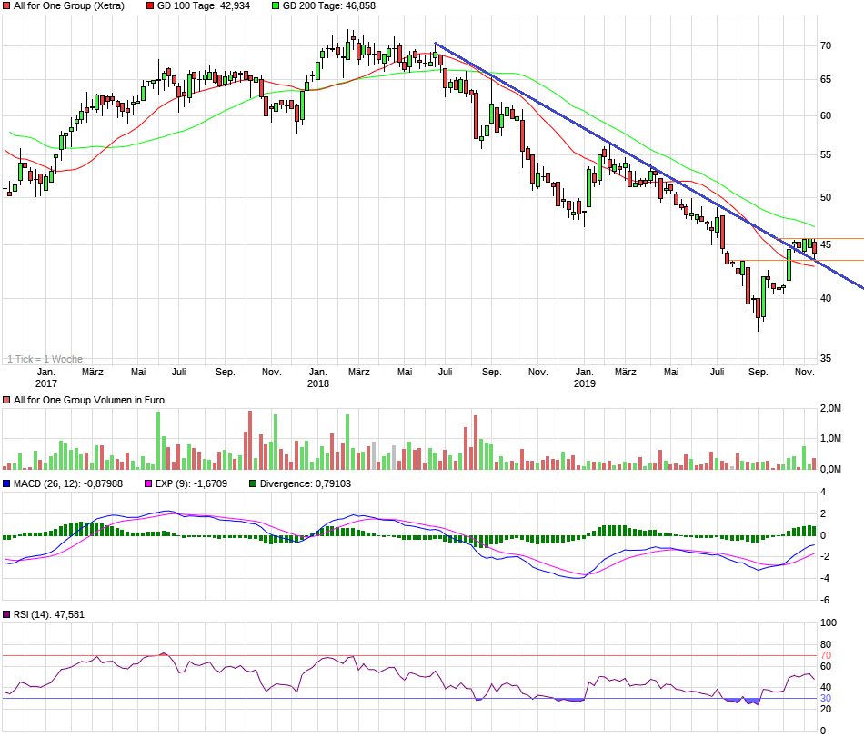
Task: Click the GD 100 Tage: 42,934 text
Action: pyautogui.click(x=203, y=5)
